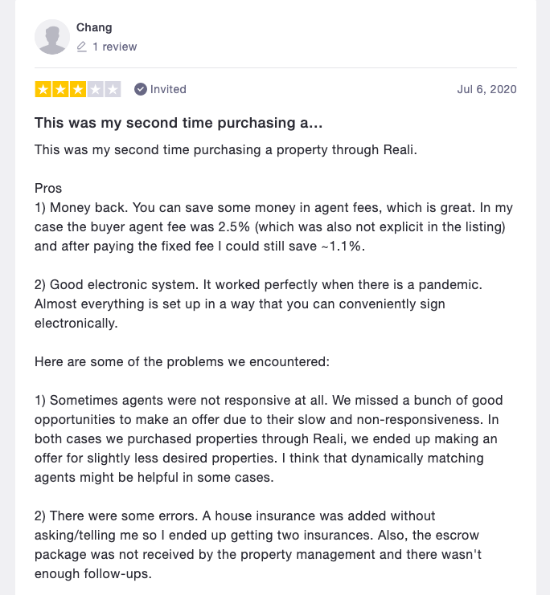The image size is (550, 595).
Task: Click the "Pros" heading text
Action: [48, 189]
